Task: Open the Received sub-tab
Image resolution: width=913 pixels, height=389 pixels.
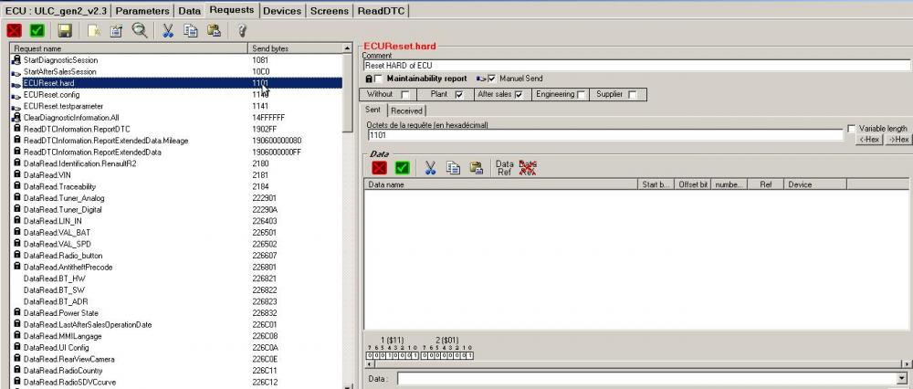Action: [406, 110]
